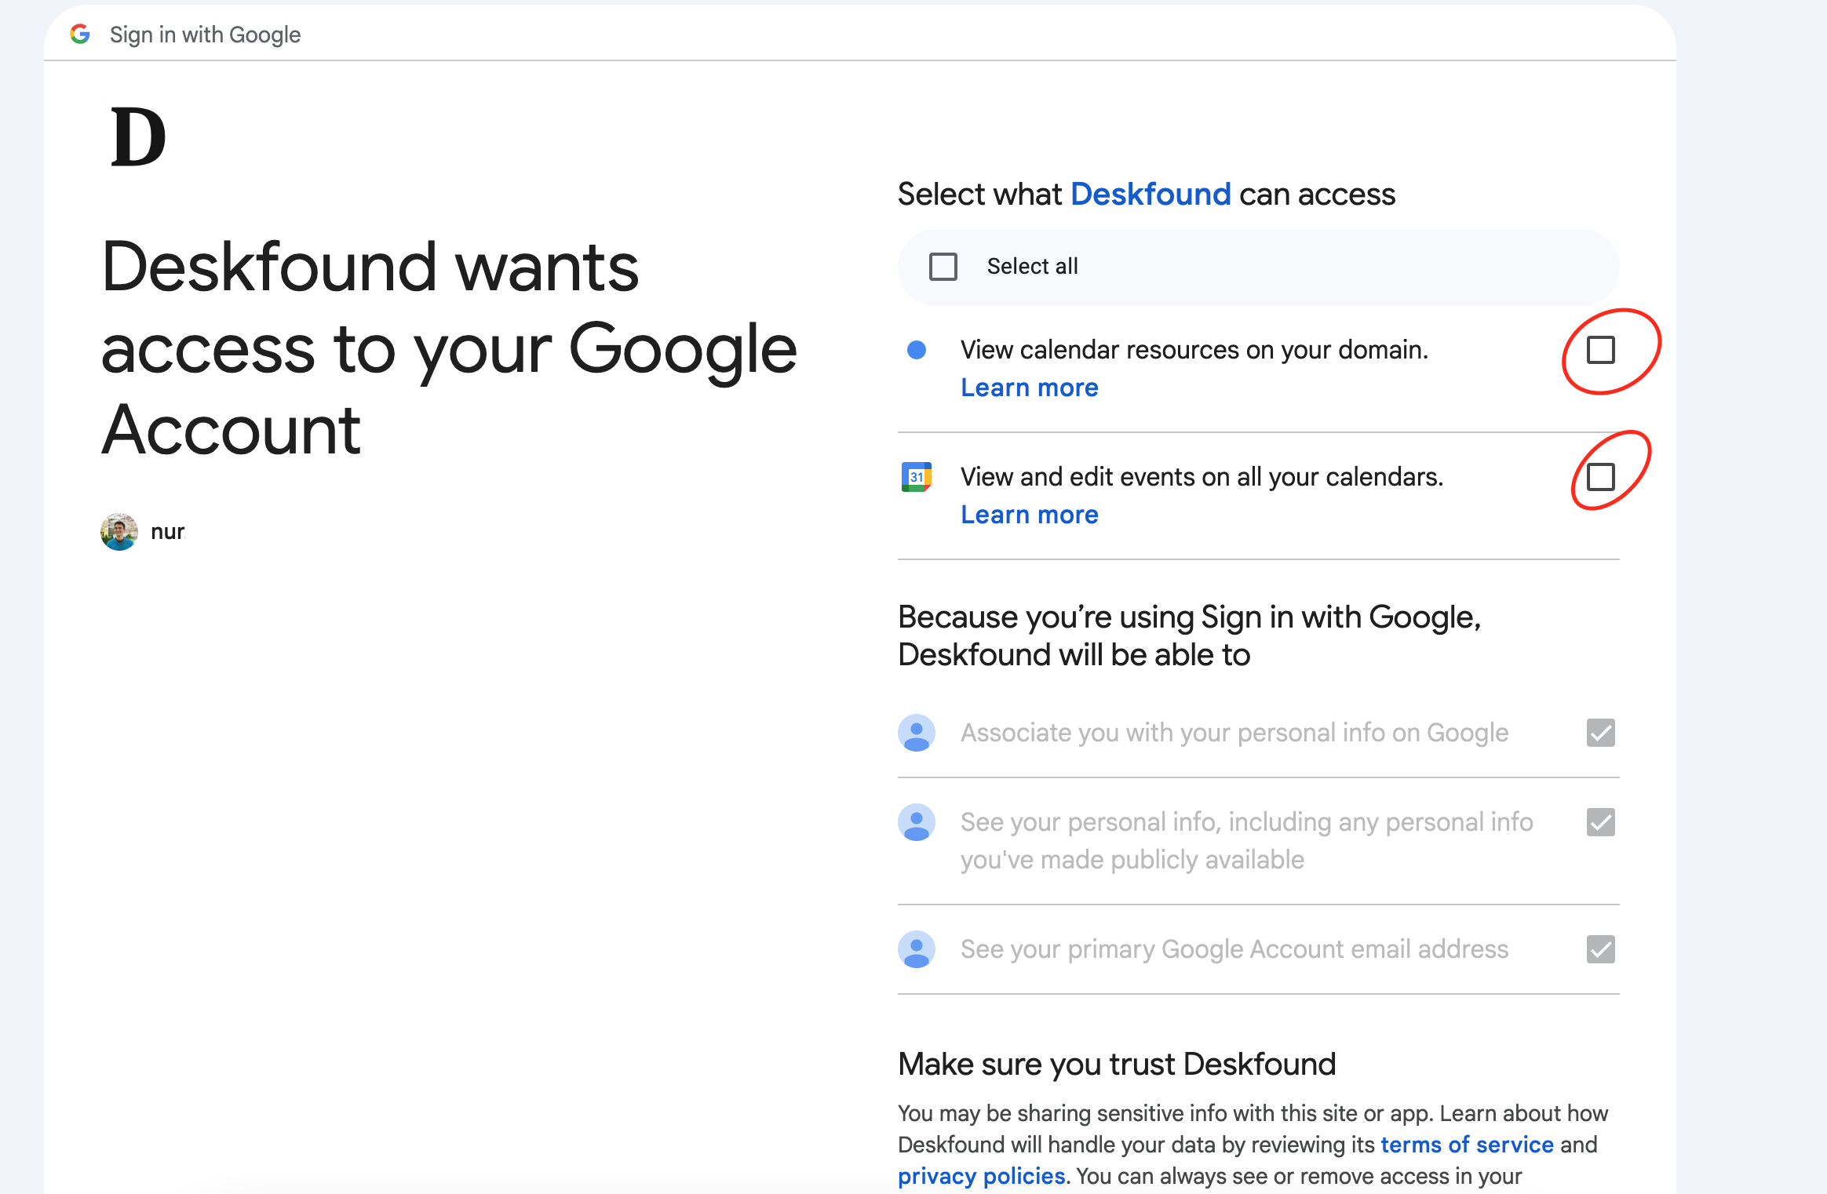Open the terms of service link

pyautogui.click(x=1466, y=1145)
